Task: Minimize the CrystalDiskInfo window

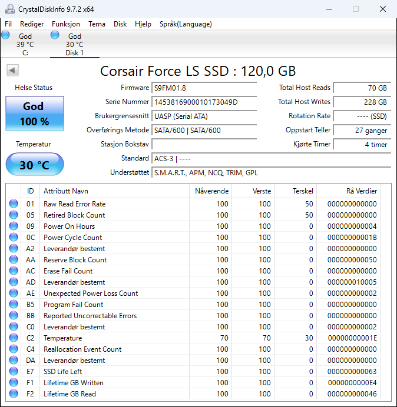Action: click(329, 9)
